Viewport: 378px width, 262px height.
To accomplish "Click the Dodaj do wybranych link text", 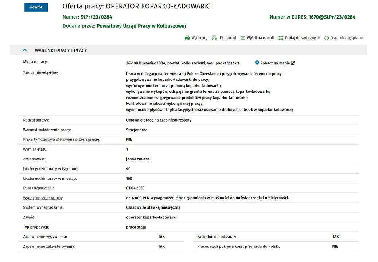I will 302,38.
